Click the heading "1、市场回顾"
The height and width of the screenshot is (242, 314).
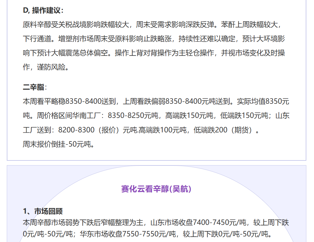tap(43, 211)
